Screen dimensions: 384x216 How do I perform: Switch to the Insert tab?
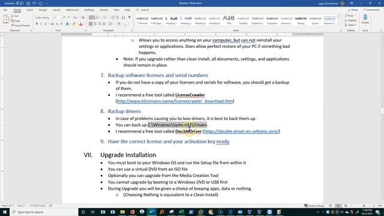29,10
